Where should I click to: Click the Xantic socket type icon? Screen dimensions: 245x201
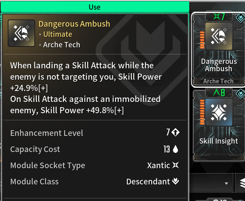click(x=175, y=165)
